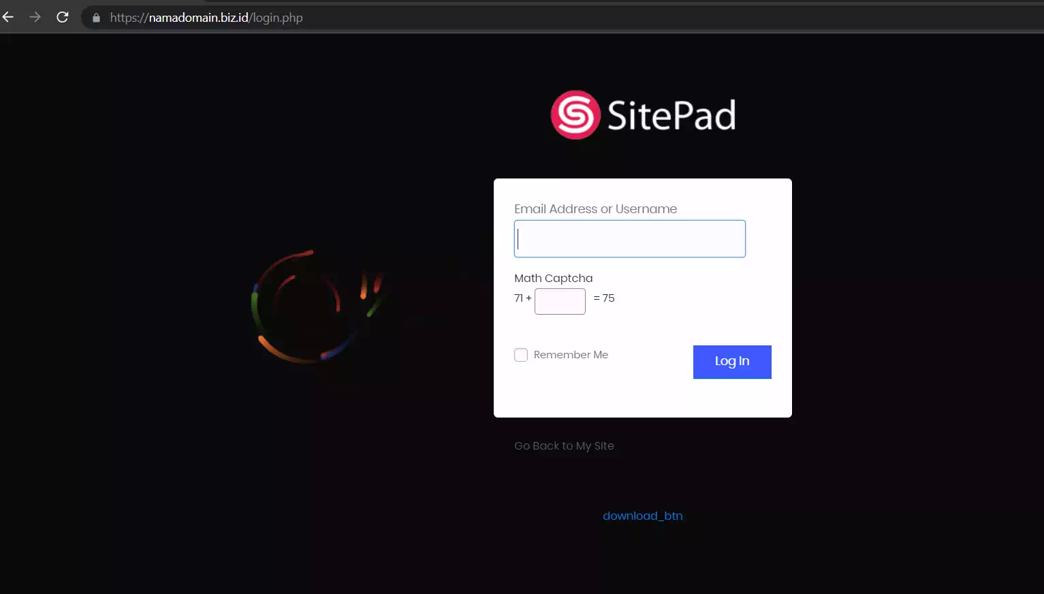Click the '71 +' captcha text

pyautogui.click(x=523, y=298)
